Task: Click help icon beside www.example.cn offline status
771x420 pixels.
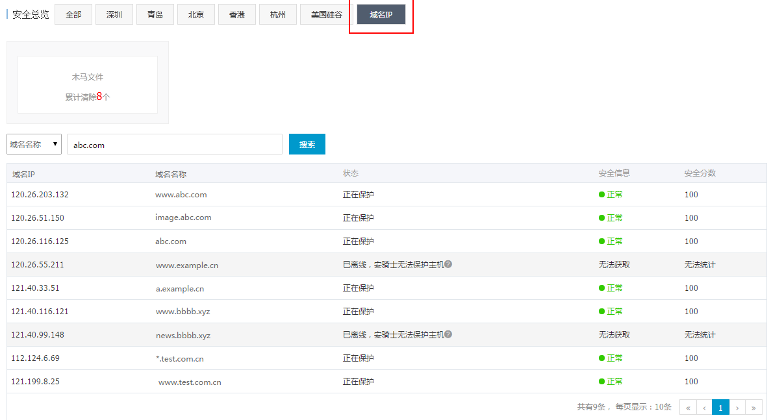Action: coord(448,264)
